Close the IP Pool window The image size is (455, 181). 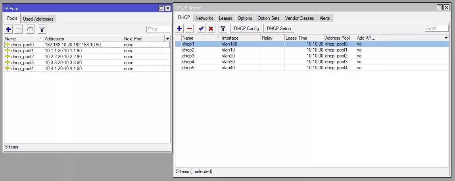click(x=168, y=8)
